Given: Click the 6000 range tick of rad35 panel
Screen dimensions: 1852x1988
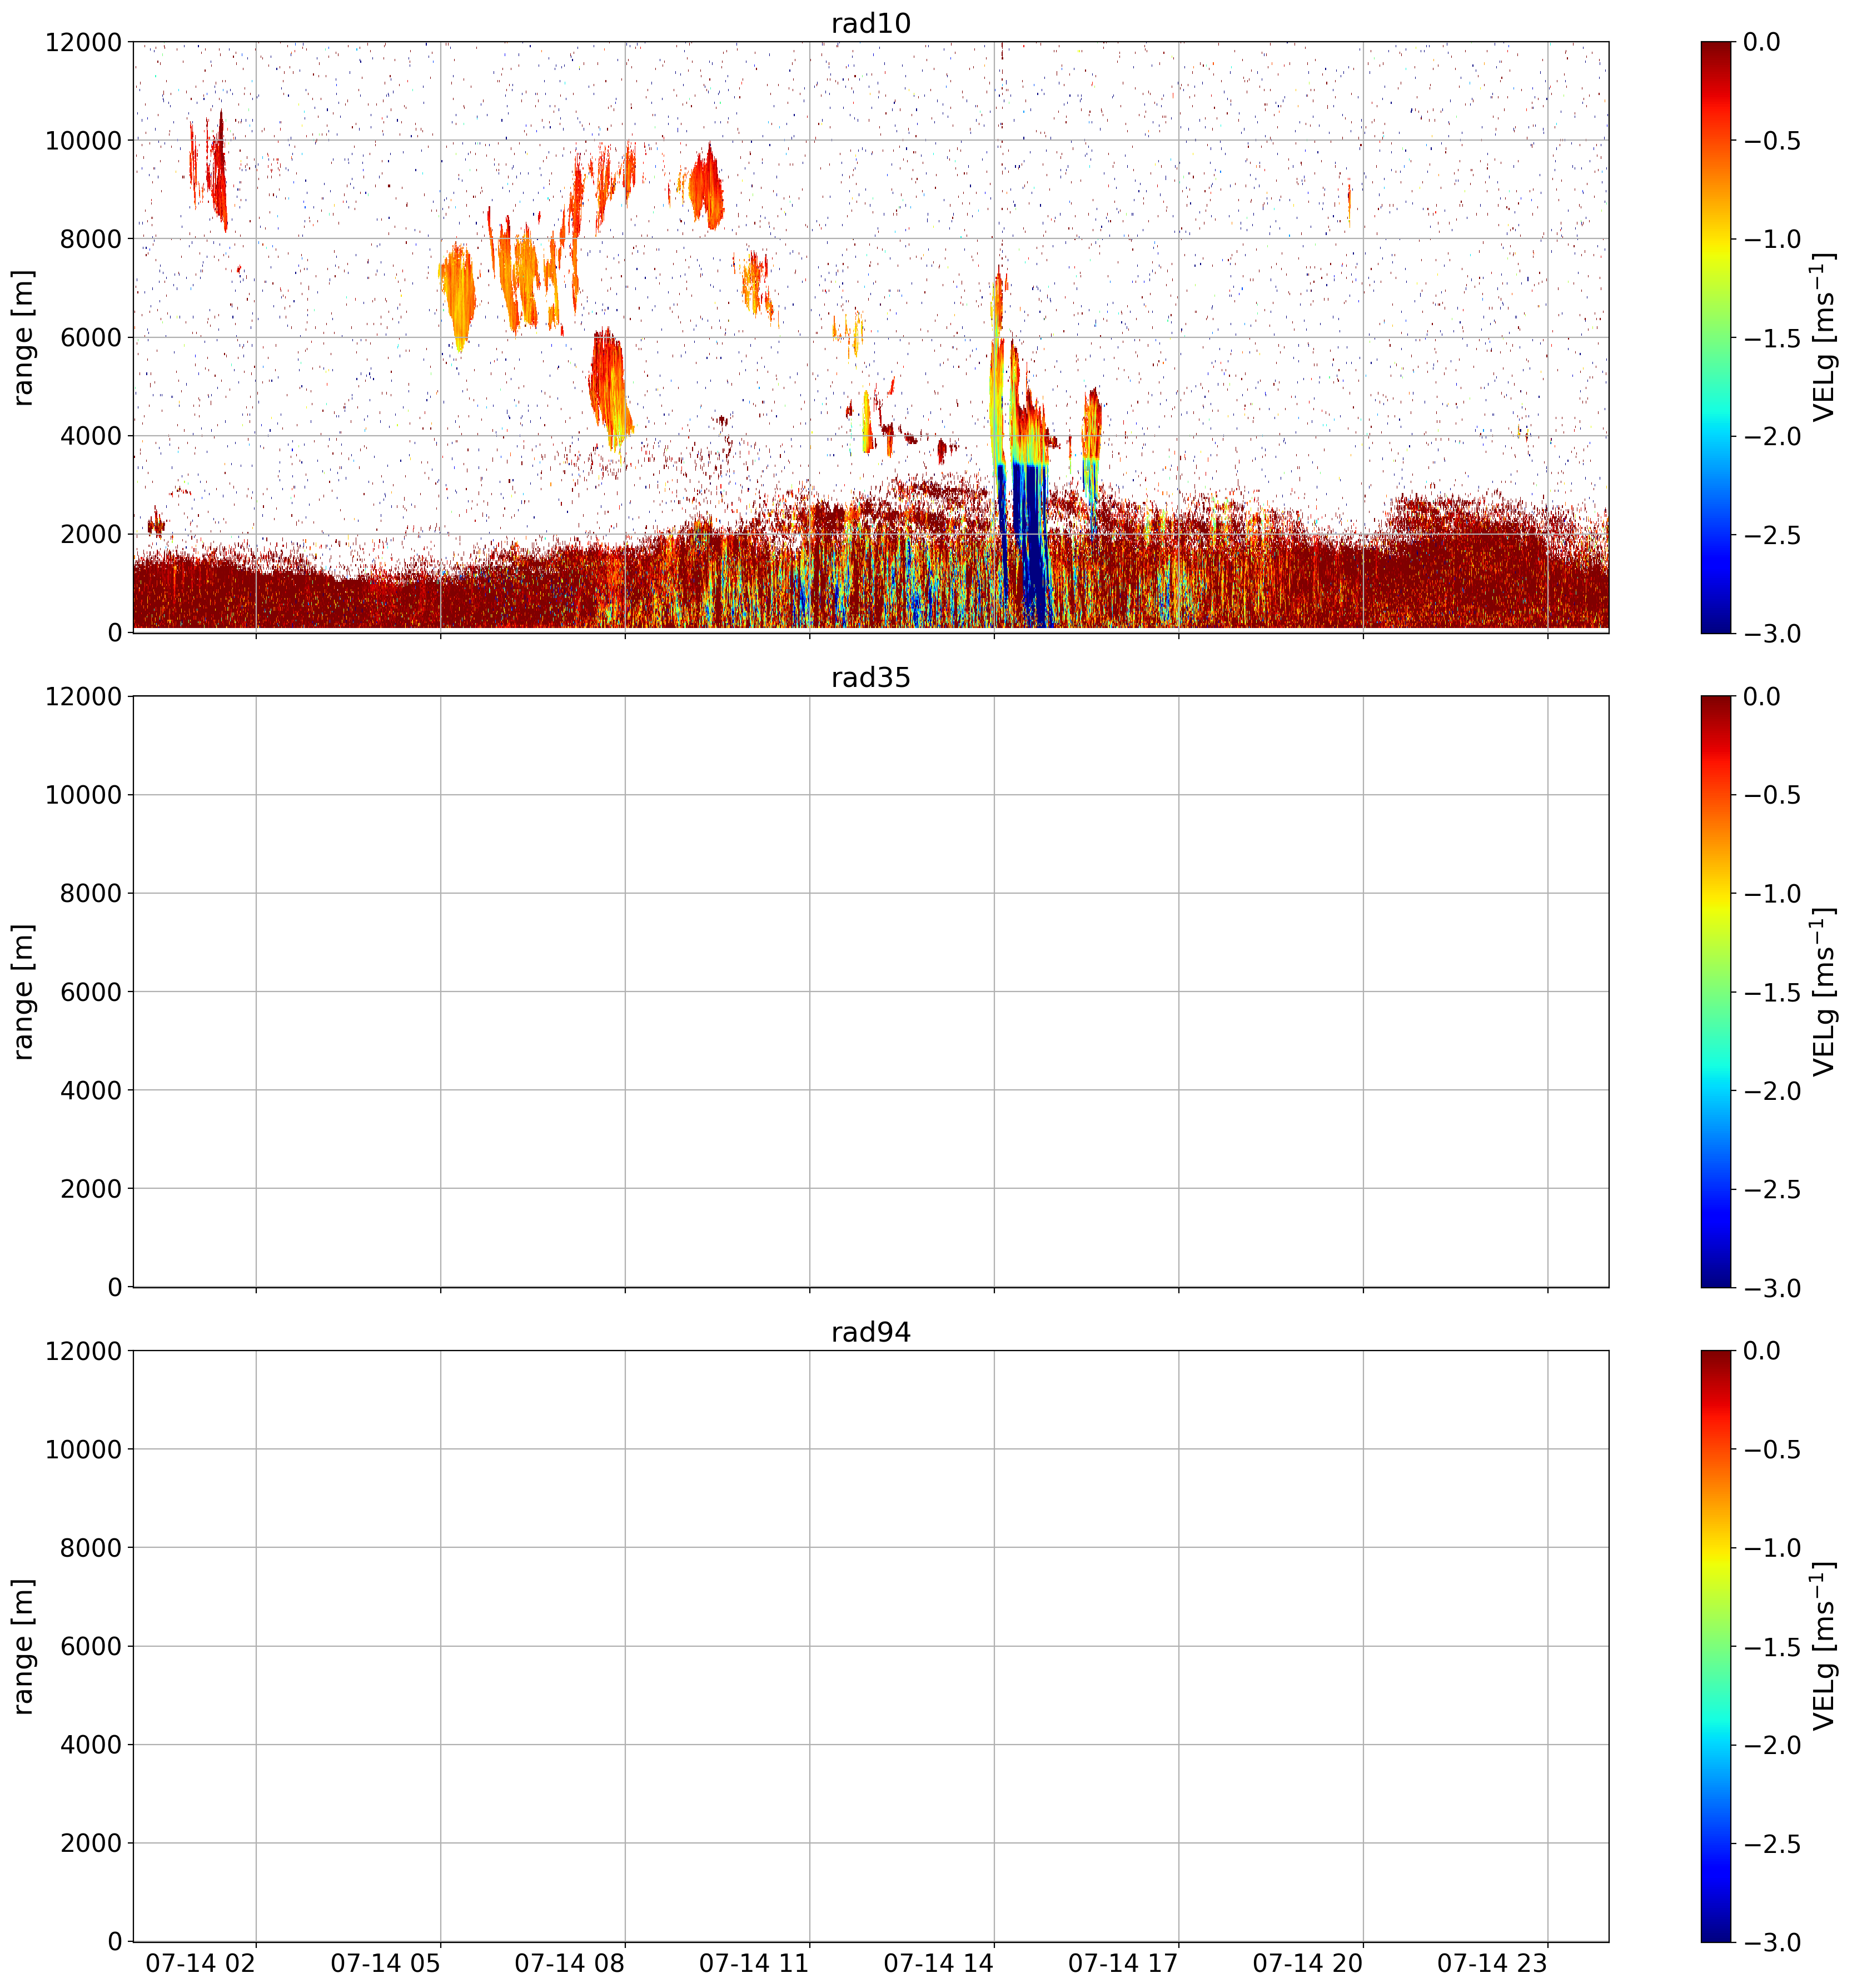Looking at the screenshot, I should tap(90, 992).
